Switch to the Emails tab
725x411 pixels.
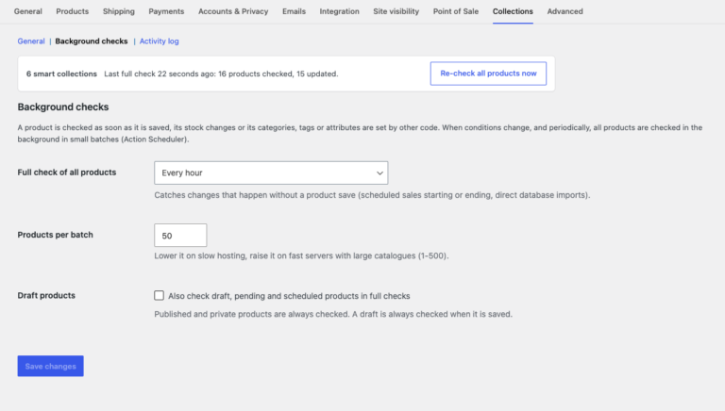click(295, 11)
